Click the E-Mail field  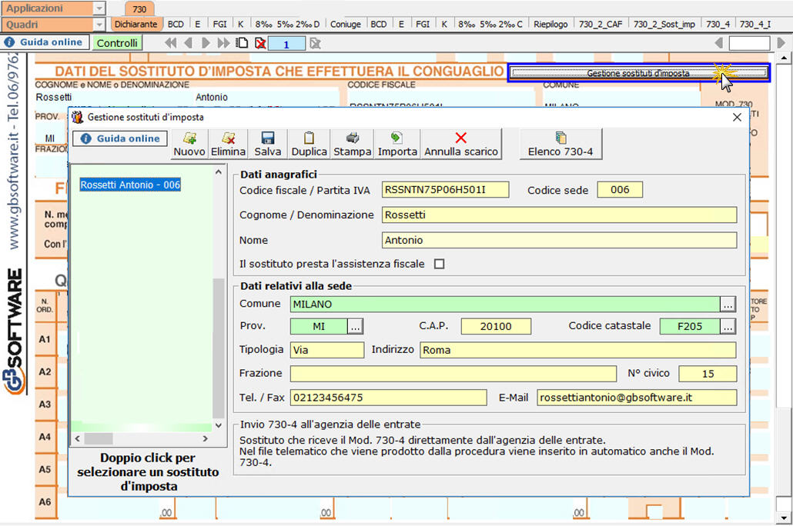[x=637, y=398]
